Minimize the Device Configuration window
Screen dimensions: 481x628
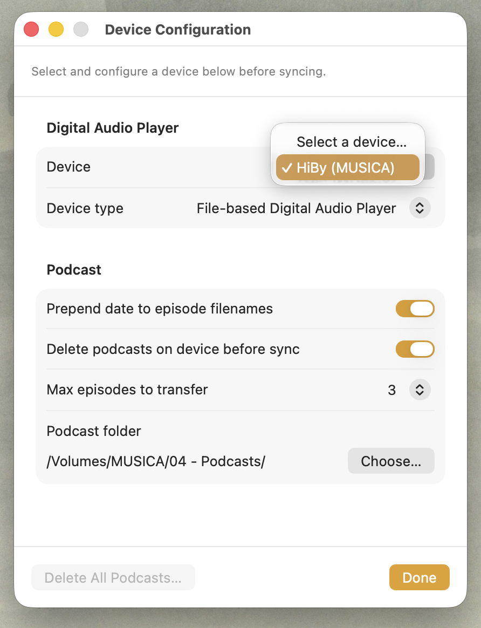pyautogui.click(x=56, y=29)
